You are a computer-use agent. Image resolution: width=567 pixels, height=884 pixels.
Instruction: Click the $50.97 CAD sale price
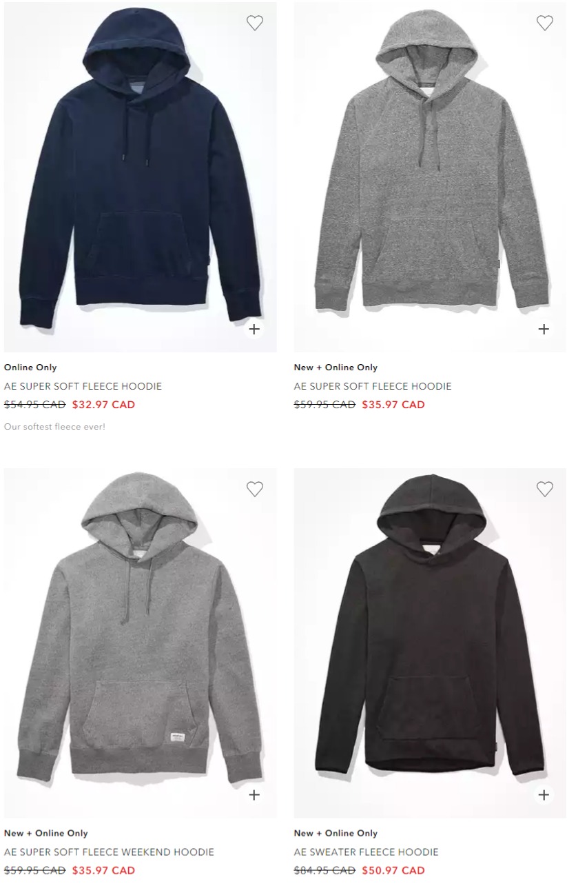[x=393, y=871]
